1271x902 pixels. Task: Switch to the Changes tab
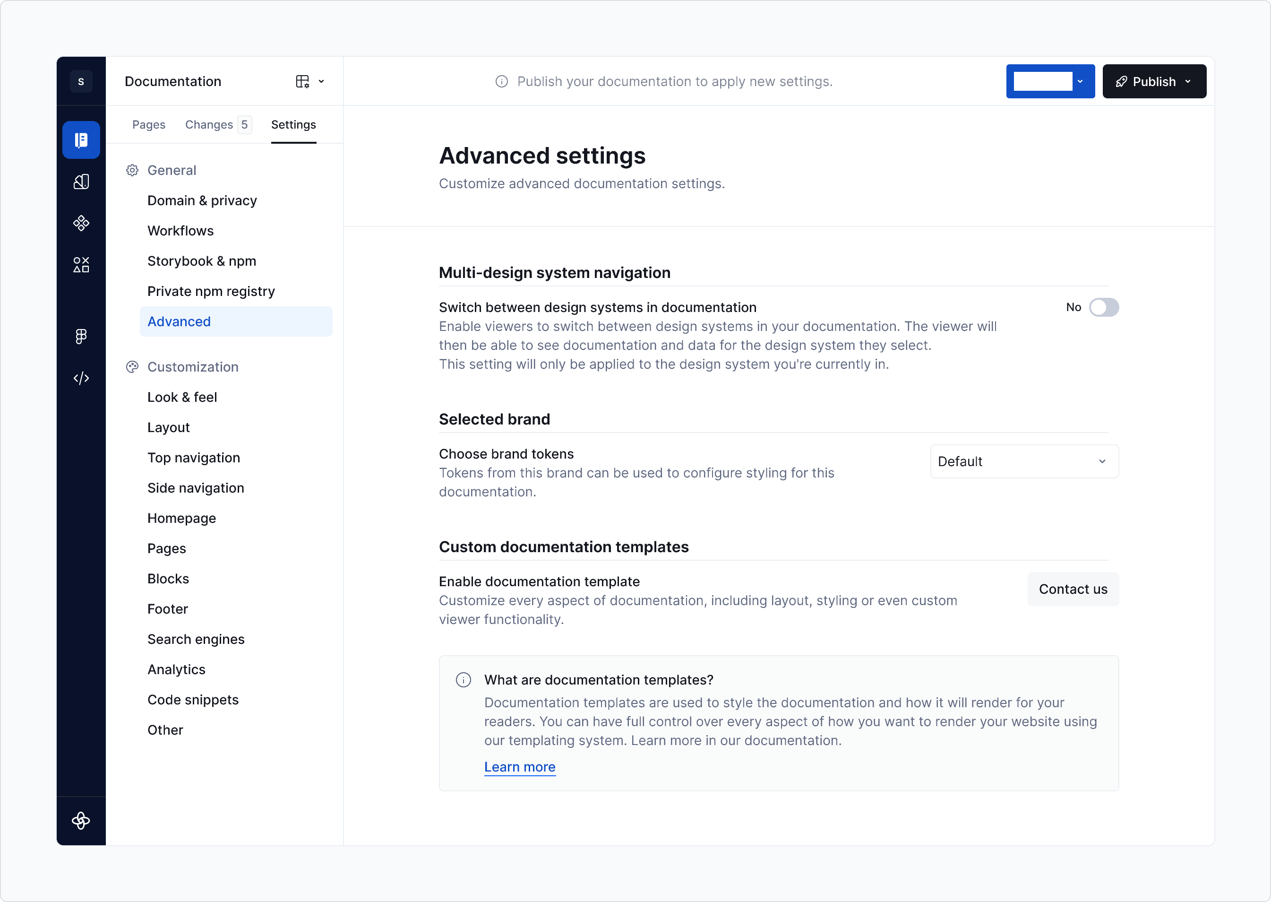coord(209,124)
